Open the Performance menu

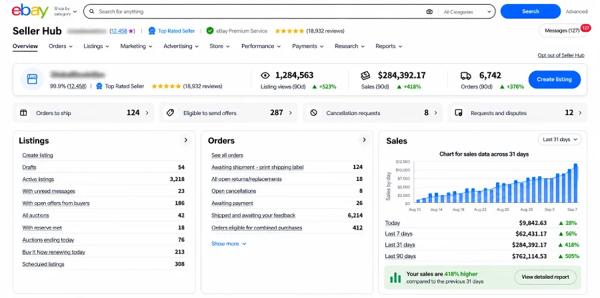tap(261, 46)
